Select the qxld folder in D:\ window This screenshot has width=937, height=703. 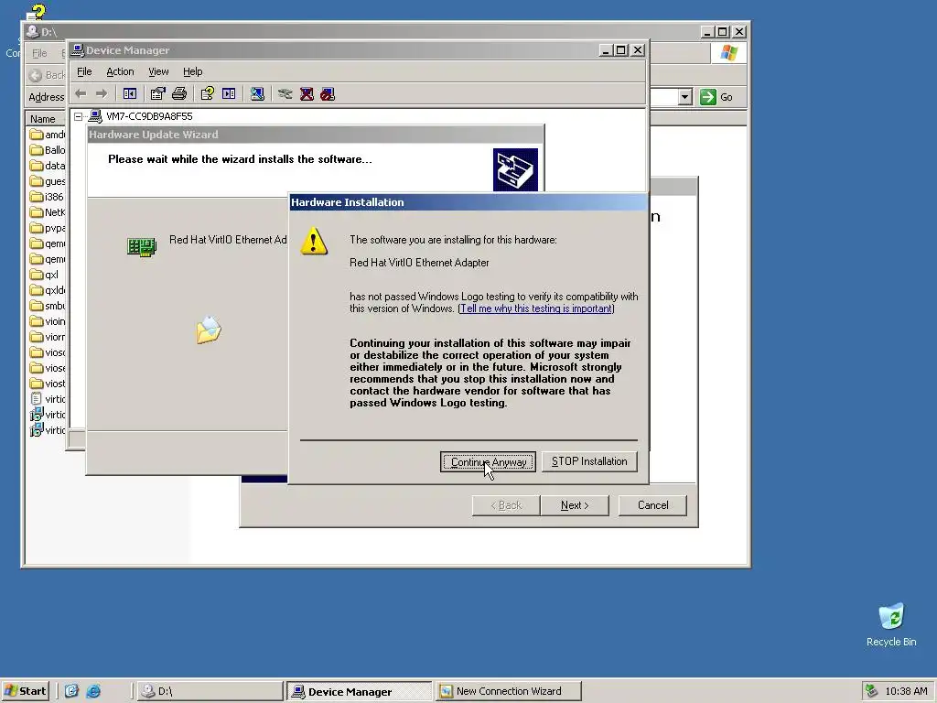pos(48,290)
